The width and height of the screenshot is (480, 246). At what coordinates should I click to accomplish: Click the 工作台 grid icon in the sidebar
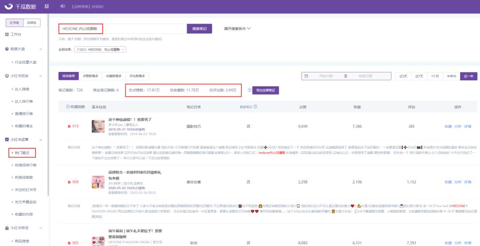click(x=7, y=35)
